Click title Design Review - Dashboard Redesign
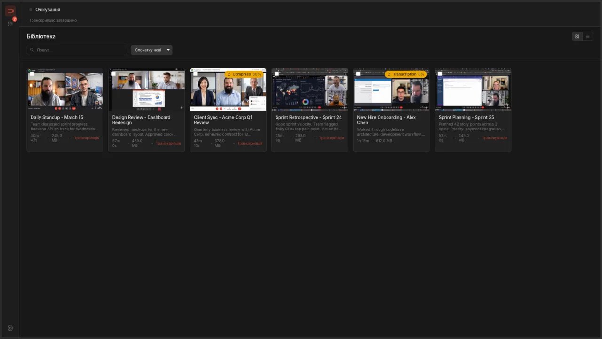Image resolution: width=602 pixels, height=339 pixels. coord(141,120)
